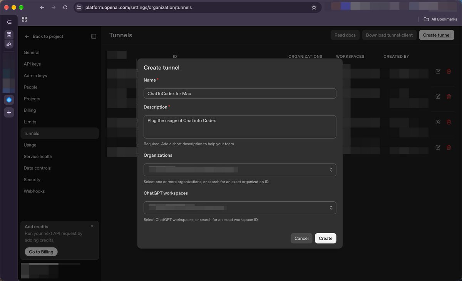Edit the first tunnel in the list
462x281 pixels.
(438, 71)
